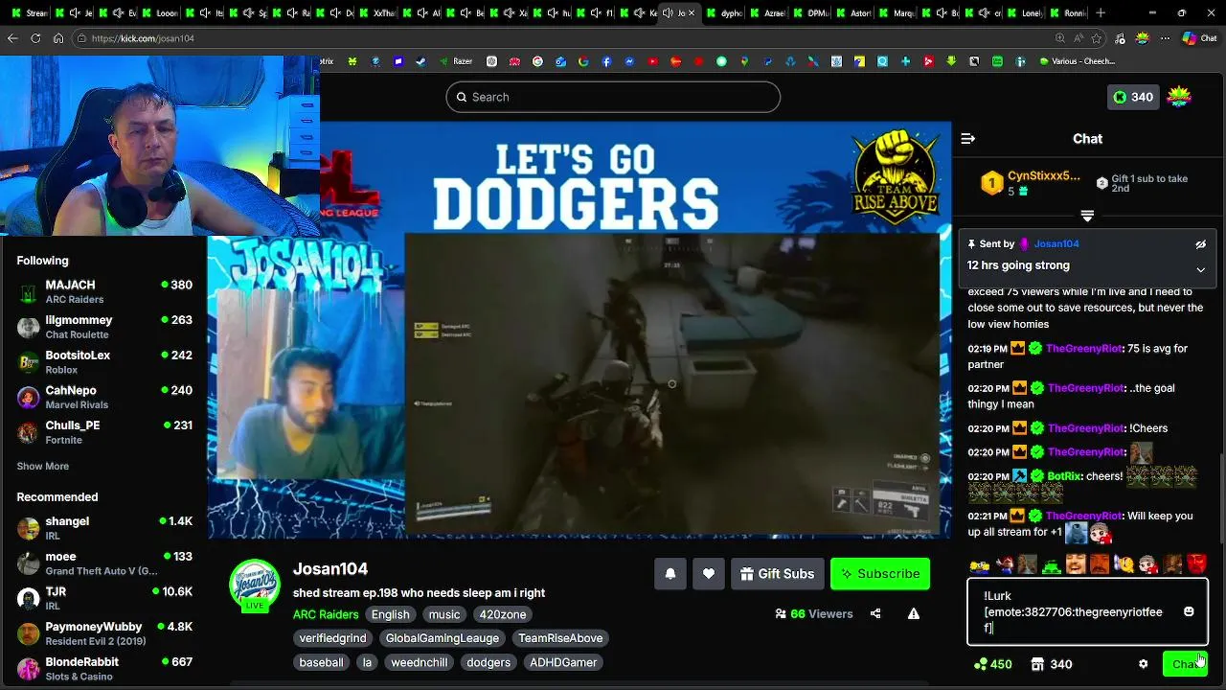Report the stream using the warning triangle icon
The height and width of the screenshot is (690, 1226).
(914, 614)
